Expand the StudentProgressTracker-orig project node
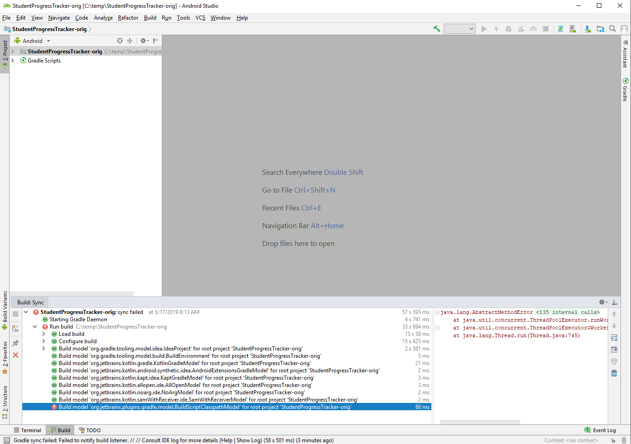This screenshot has width=631, height=444. (x=13, y=52)
